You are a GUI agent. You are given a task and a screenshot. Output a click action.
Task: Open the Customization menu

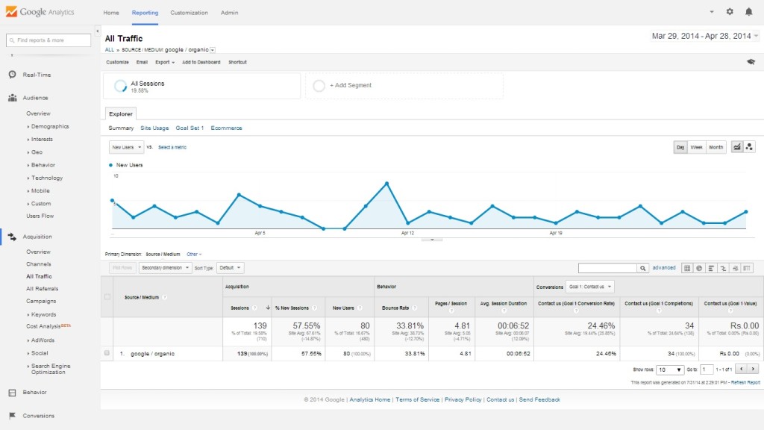click(x=189, y=13)
